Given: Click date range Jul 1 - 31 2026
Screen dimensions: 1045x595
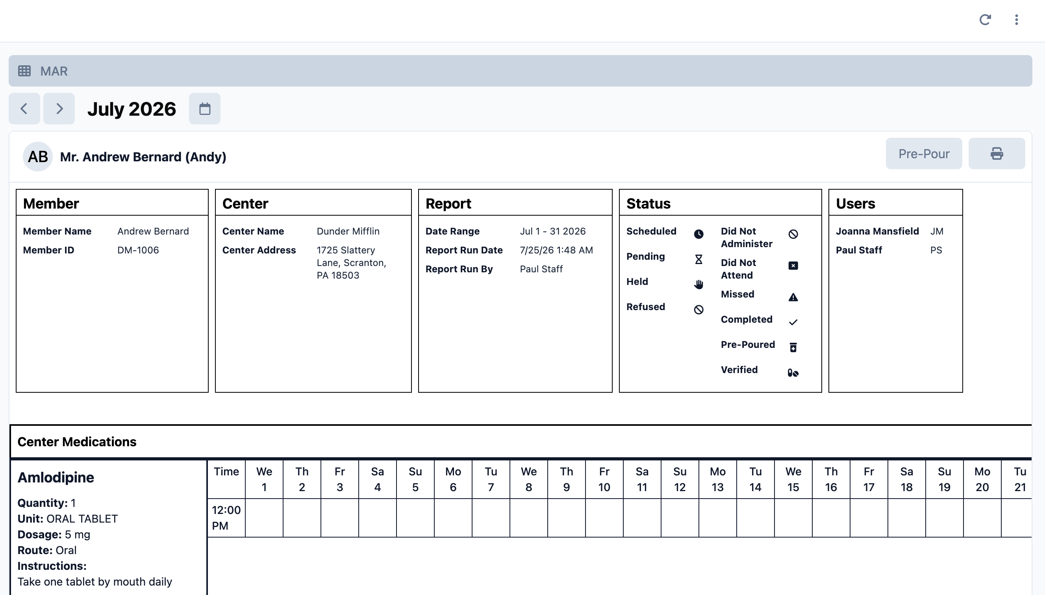Looking at the screenshot, I should 553,231.
